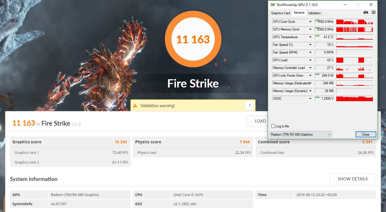
Task: Click the GPU Load 42 % value
Action: click(324, 60)
